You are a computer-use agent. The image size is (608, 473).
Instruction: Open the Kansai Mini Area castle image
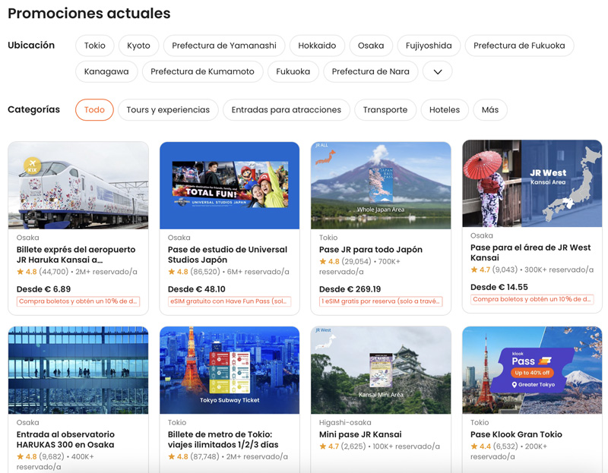coord(381,371)
